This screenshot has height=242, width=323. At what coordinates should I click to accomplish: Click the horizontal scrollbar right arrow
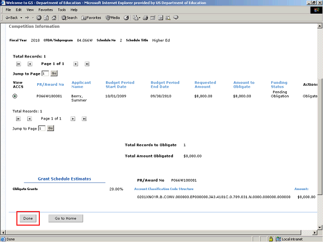click(x=314, y=232)
